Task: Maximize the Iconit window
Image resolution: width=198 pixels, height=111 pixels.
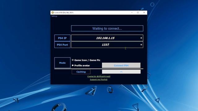Action: (x=138, y=12)
